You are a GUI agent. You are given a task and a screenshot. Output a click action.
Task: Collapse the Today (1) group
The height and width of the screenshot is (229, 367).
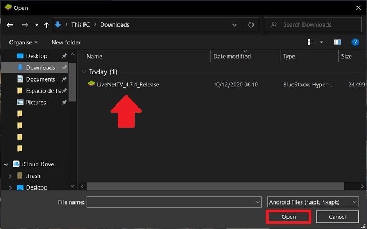pos(84,72)
